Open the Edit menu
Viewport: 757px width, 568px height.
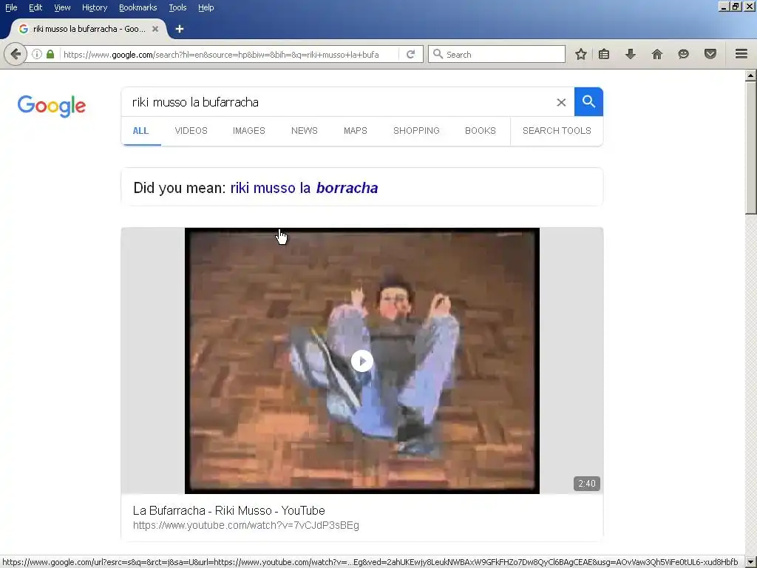pyautogui.click(x=35, y=7)
